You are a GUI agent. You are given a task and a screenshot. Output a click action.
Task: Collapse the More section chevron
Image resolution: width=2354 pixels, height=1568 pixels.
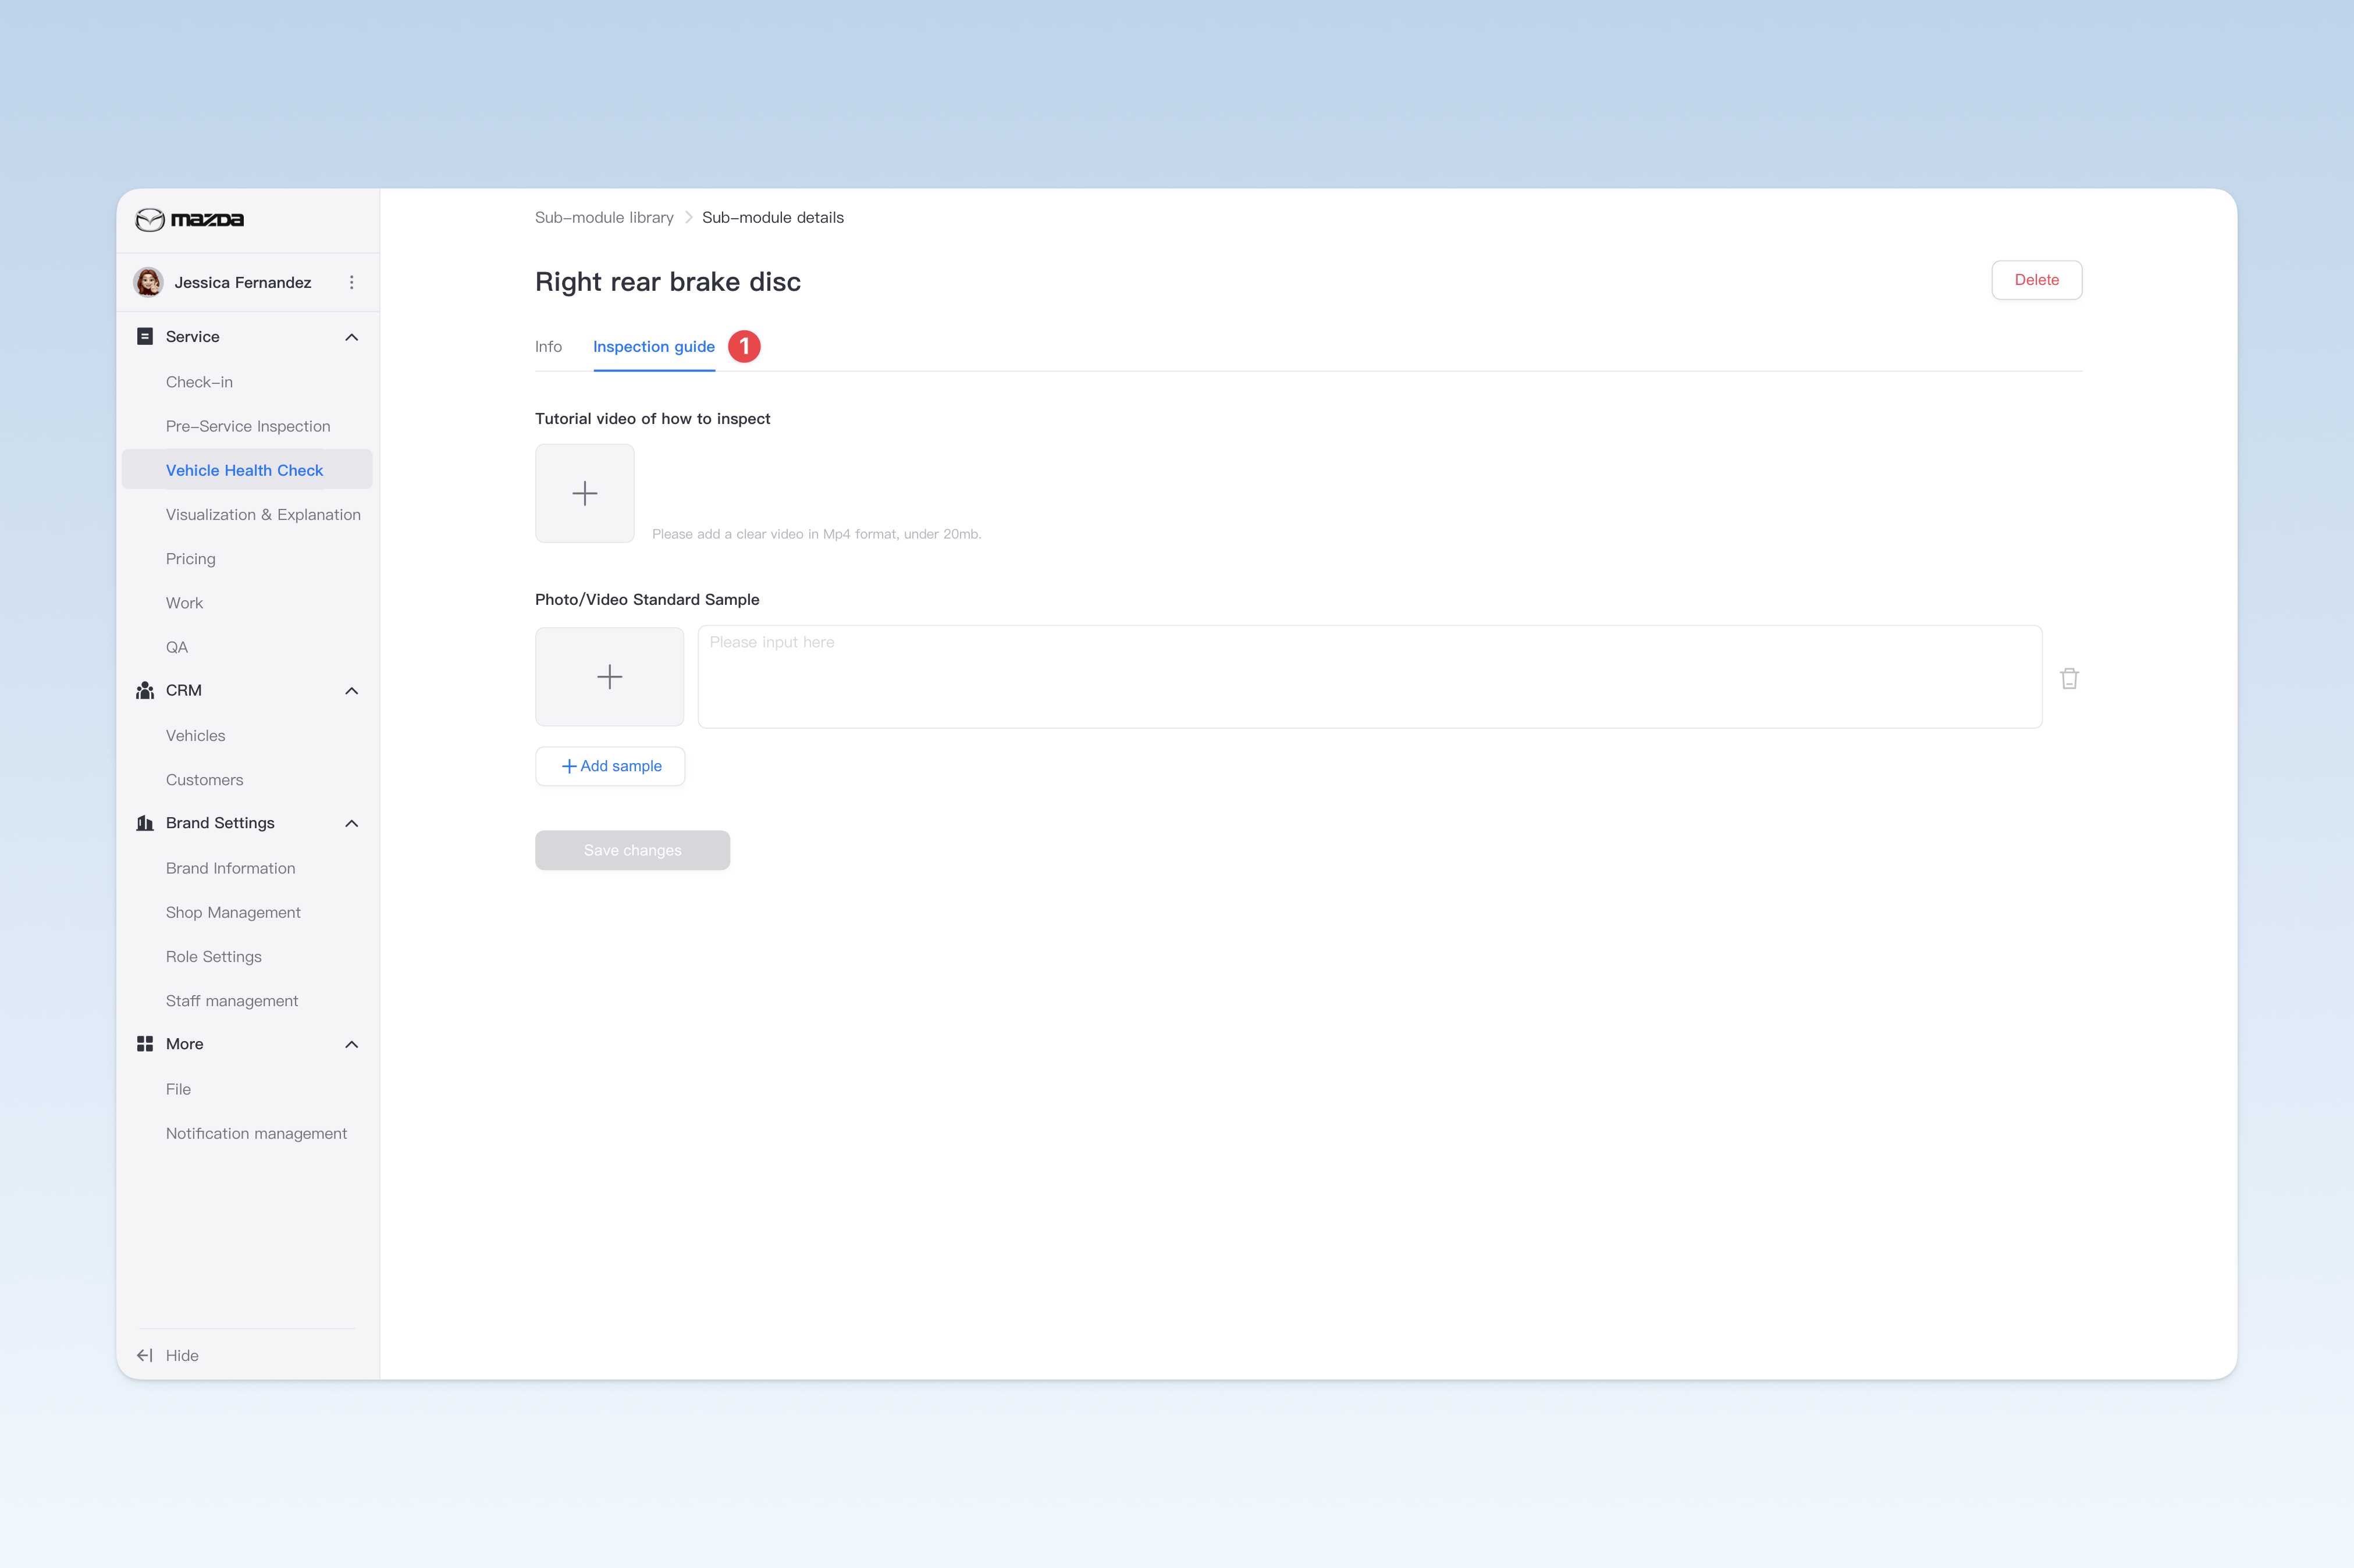click(x=351, y=1045)
